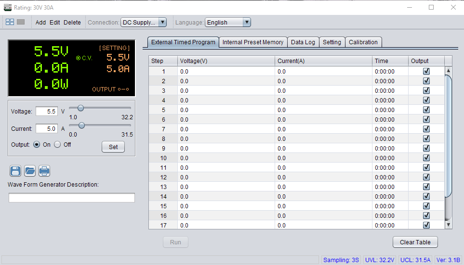Screen dimensions: 464x265
Task: Uncheck Output checkbox for step 13
Action: point(426,187)
